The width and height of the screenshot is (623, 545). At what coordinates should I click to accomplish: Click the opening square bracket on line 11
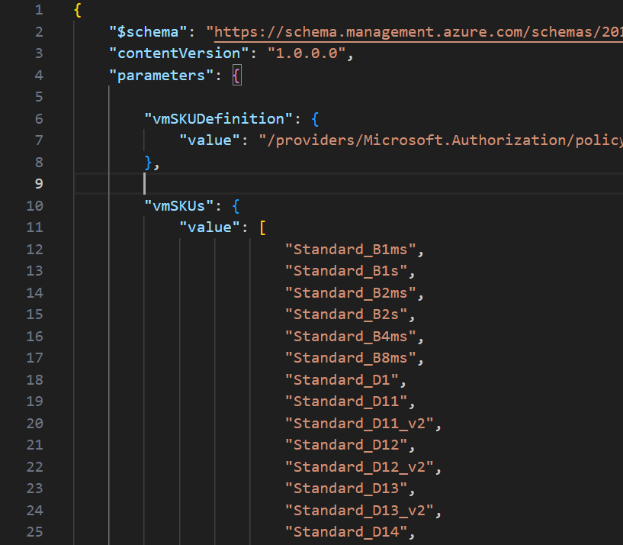262,227
